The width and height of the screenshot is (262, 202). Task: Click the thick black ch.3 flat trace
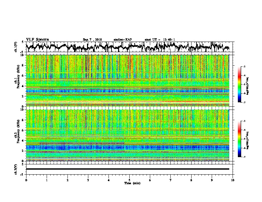click(x=128, y=169)
